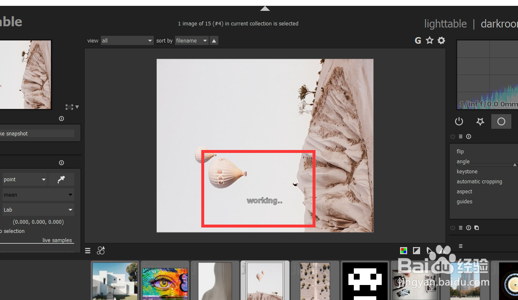Open the Lab color space dropdown

click(38, 210)
